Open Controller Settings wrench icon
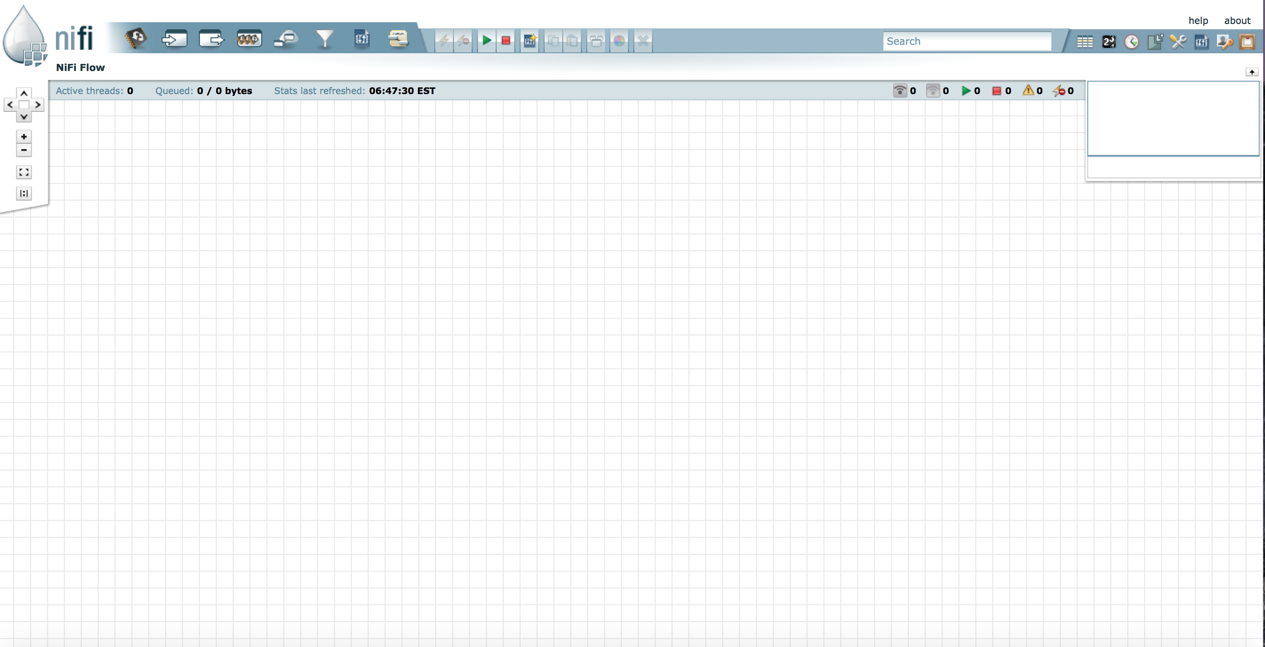The height and width of the screenshot is (647, 1265). click(x=1177, y=42)
